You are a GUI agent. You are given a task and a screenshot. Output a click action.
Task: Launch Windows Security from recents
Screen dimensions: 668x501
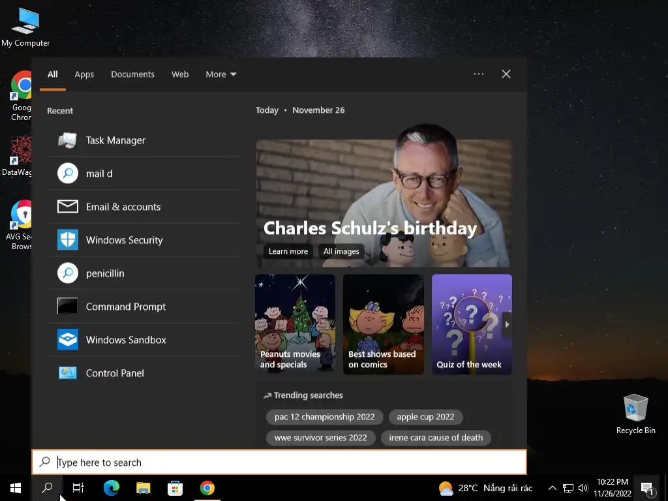[144, 240]
